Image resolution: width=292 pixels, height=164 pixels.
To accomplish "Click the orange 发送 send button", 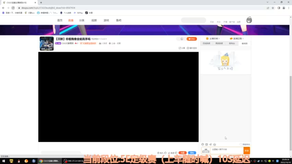I will pos(247,151).
